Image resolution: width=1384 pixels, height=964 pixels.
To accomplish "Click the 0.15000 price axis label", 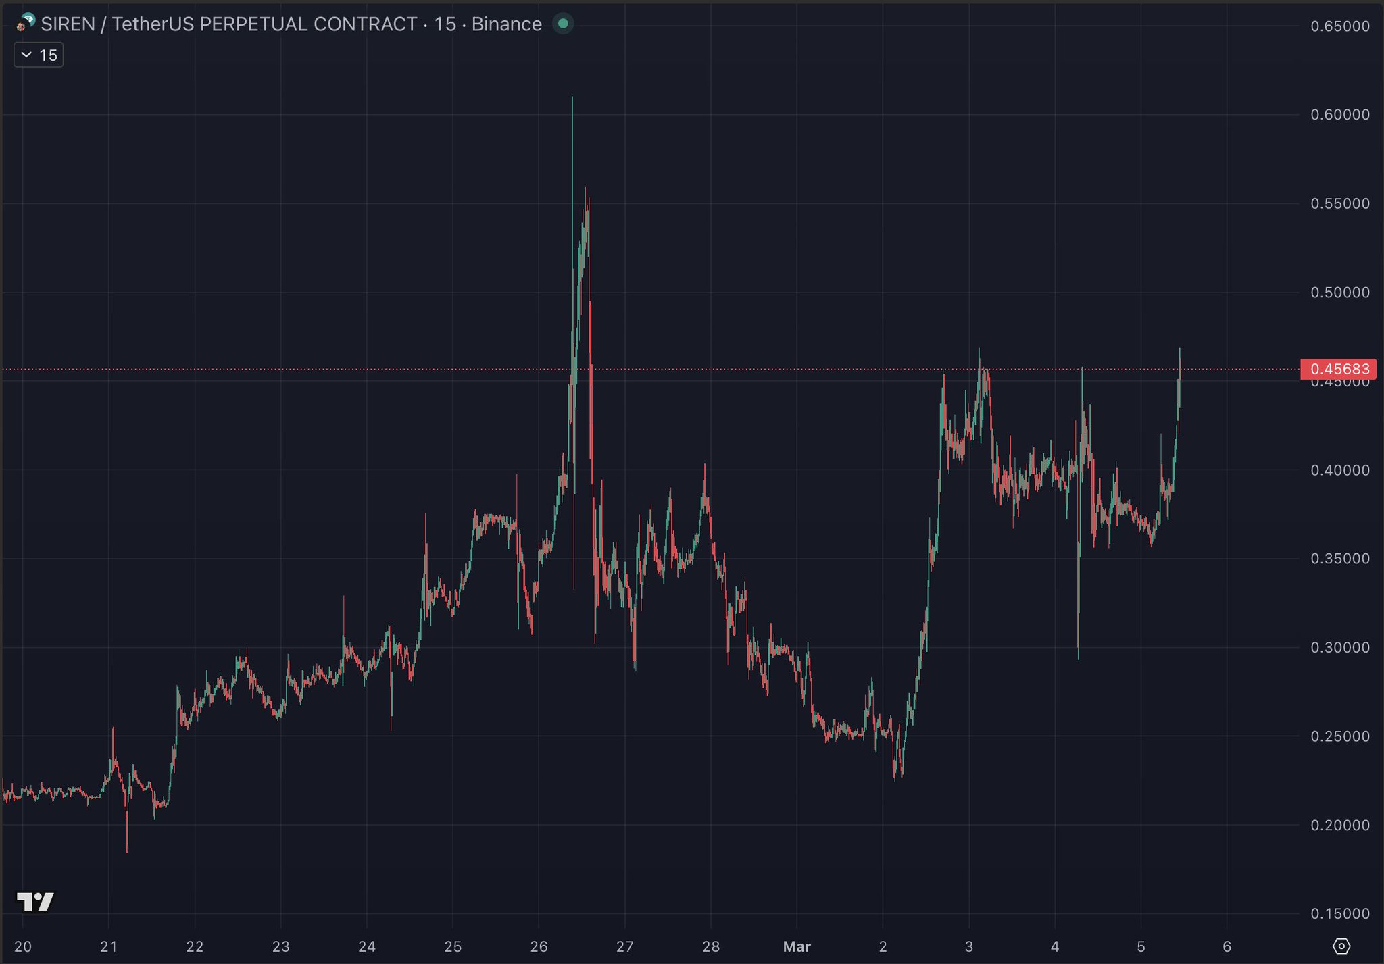I will coord(1339,913).
